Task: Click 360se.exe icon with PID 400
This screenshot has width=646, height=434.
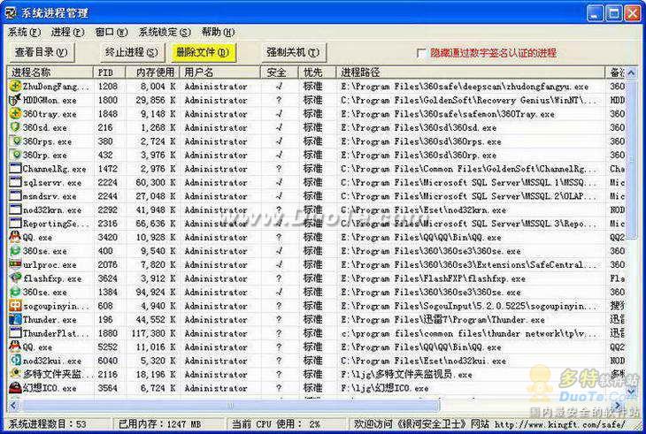Action: 15,250
